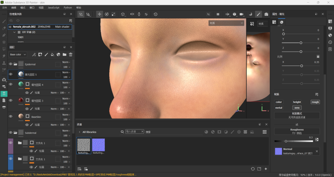The height and width of the screenshot is (177, 334).
Task: Create a new folder in layers panel
Action: point(65,55)
